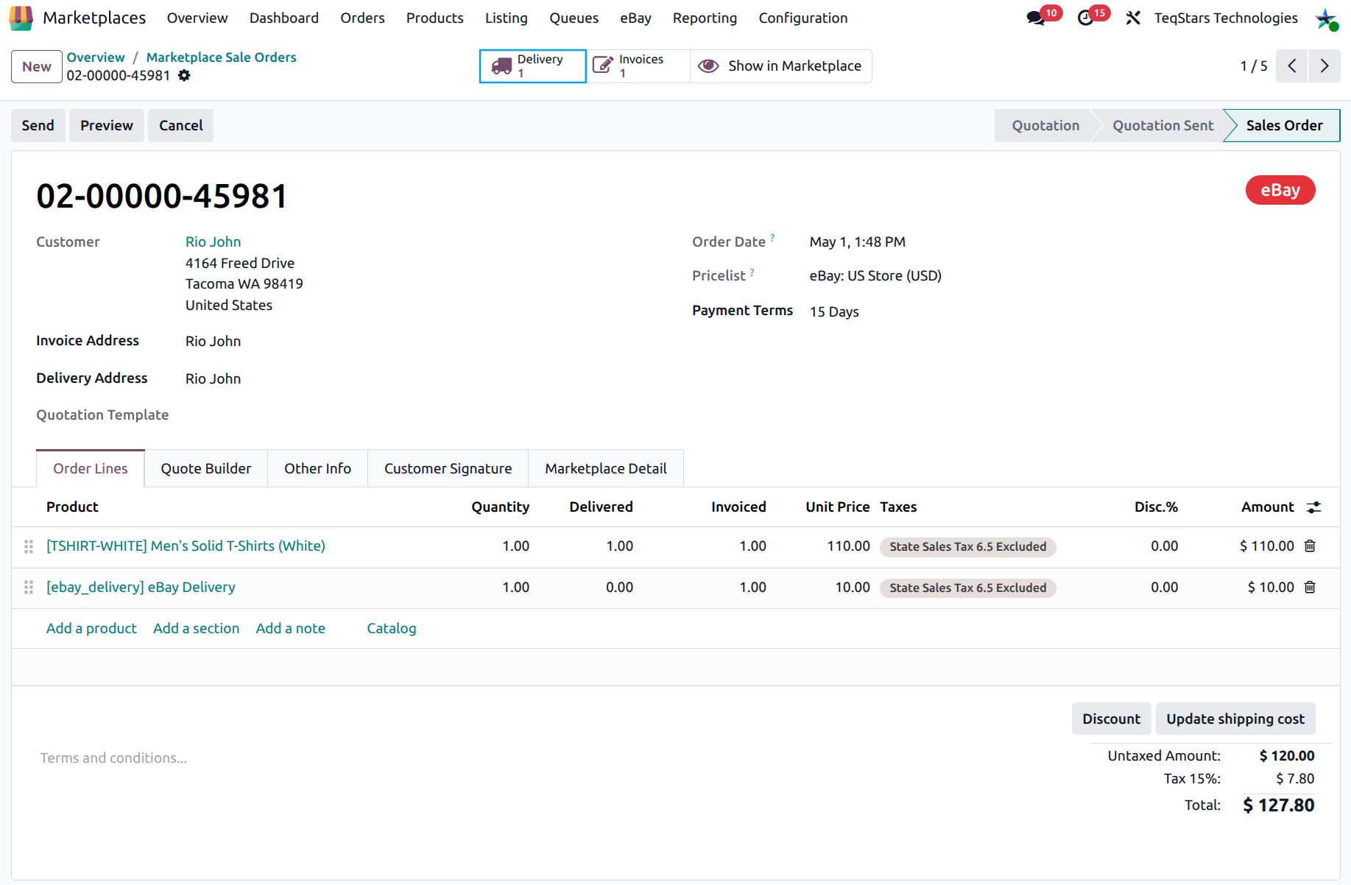The image size is (1351, 885).
Task: Click the New button
Action: [37, 66]
